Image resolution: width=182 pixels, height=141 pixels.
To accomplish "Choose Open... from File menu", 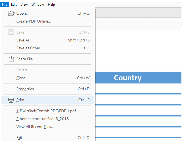I will pyautogui.click(x=47, y=13).
